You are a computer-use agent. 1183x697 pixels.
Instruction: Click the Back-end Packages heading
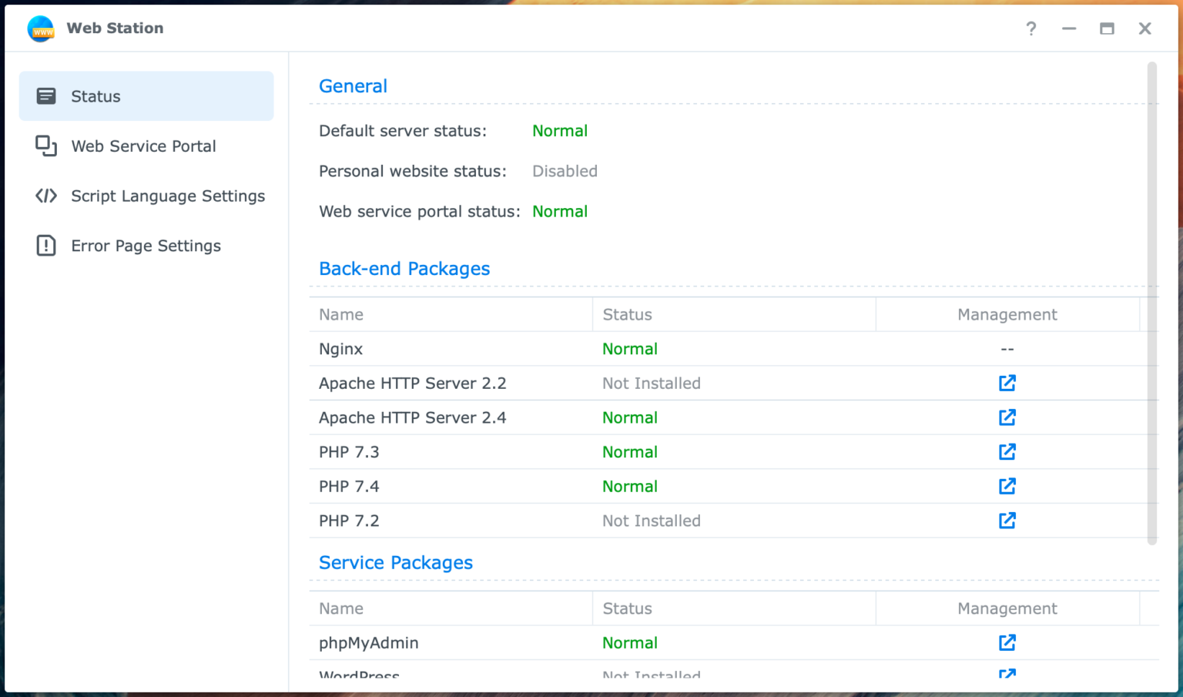(x=404, y=268)
